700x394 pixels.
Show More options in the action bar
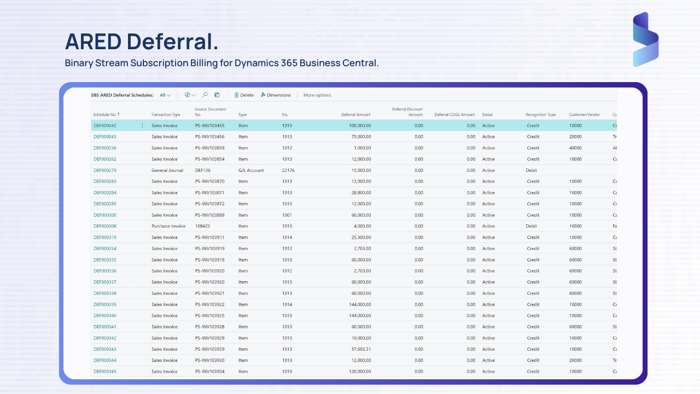click(x=317, y=95)
